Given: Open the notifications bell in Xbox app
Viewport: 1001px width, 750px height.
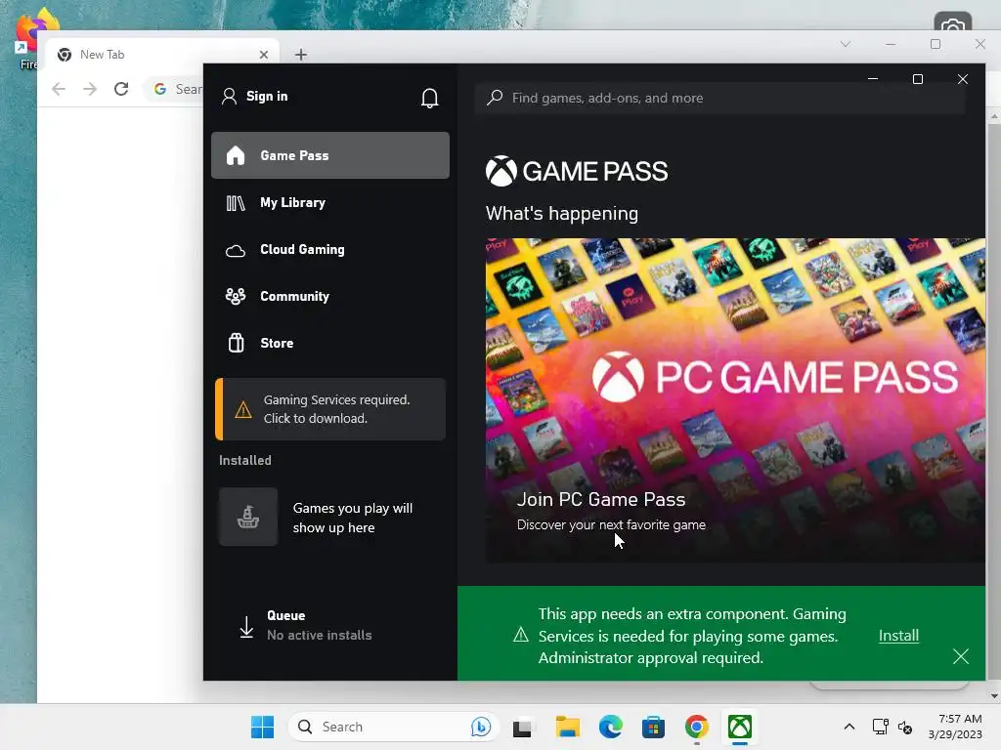Looking at the screenshot, I should [430, 98].
